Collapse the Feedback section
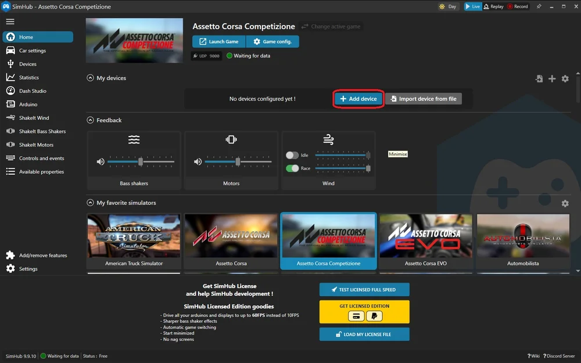The height and width of the screenshot is (363, 581). [x=90, y=120]
